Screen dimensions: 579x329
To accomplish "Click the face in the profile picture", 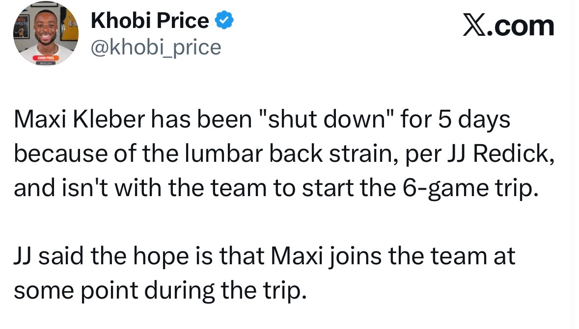I will 45,30.
